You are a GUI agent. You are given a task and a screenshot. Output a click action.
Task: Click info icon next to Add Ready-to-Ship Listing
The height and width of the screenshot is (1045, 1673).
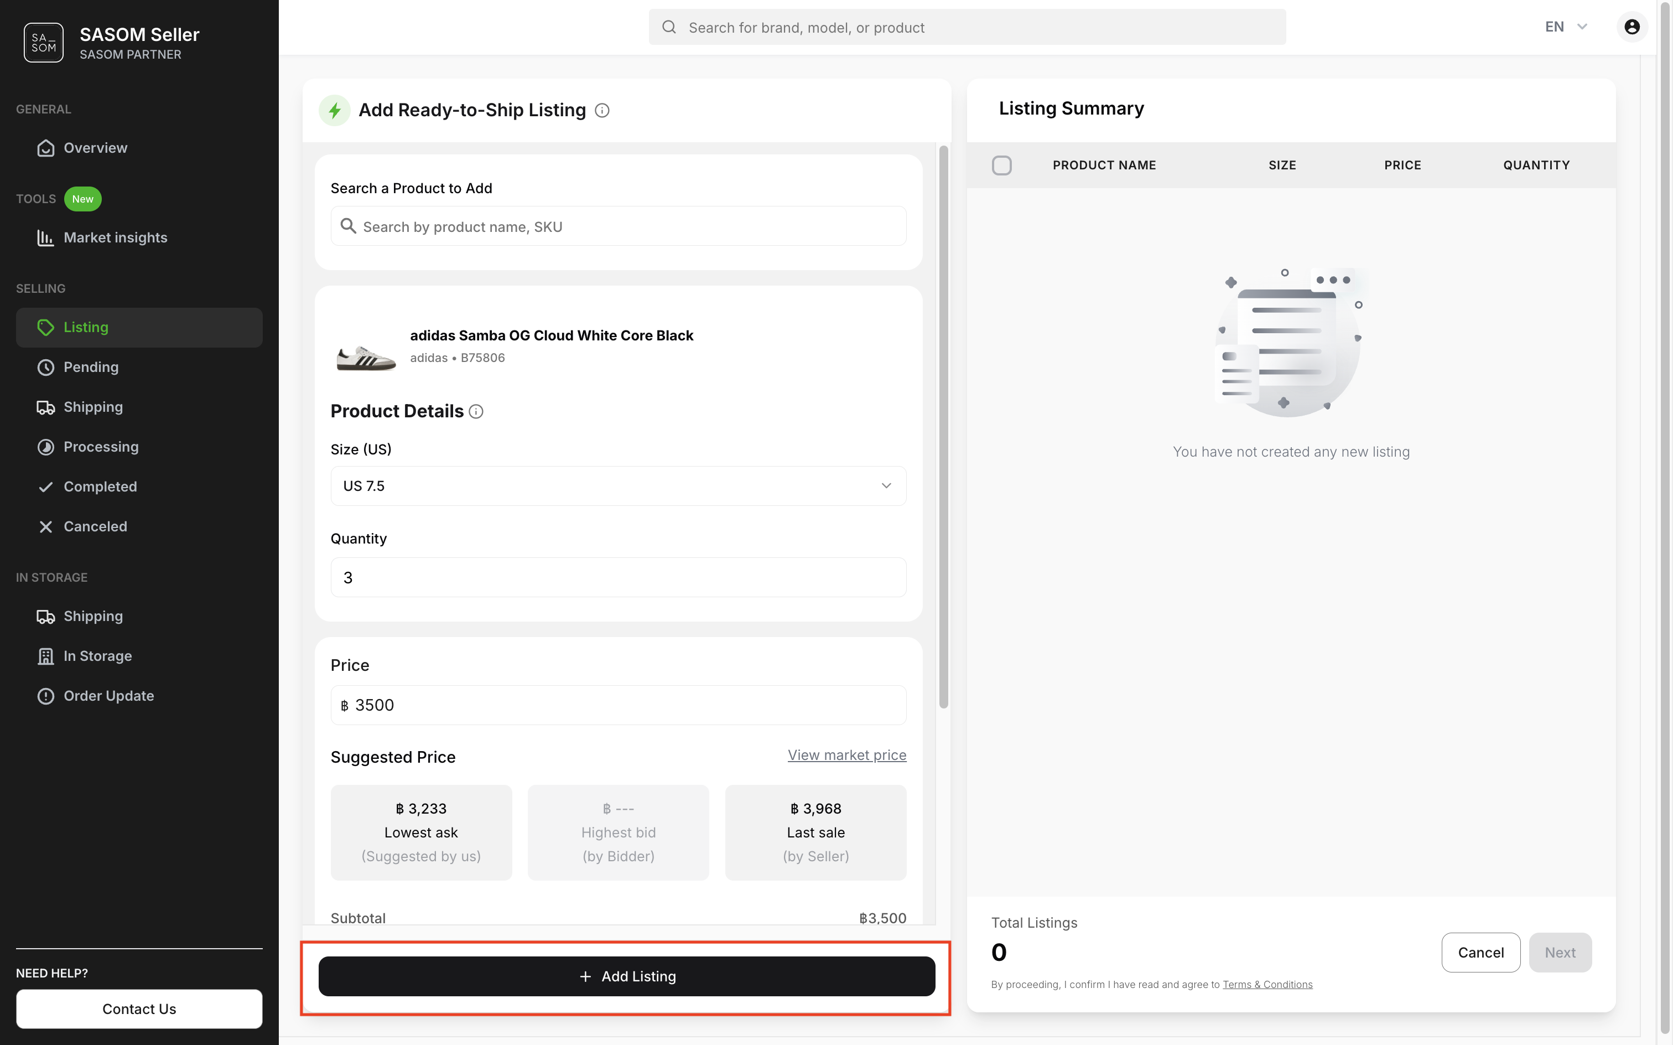(601, 111)
